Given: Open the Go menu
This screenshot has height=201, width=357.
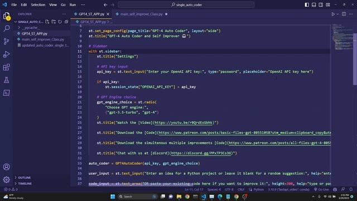Looking at the screenshot, I should pos(63,4).
